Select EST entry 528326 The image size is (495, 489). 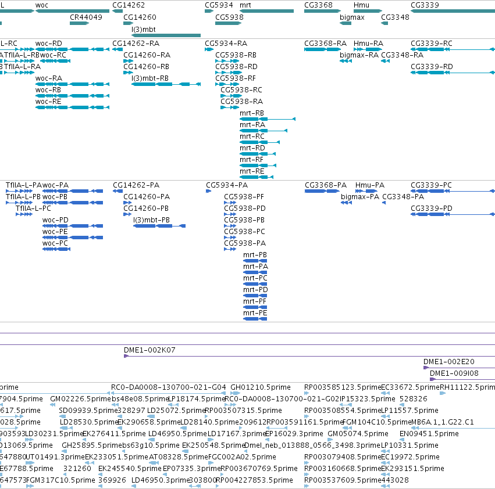414,399
